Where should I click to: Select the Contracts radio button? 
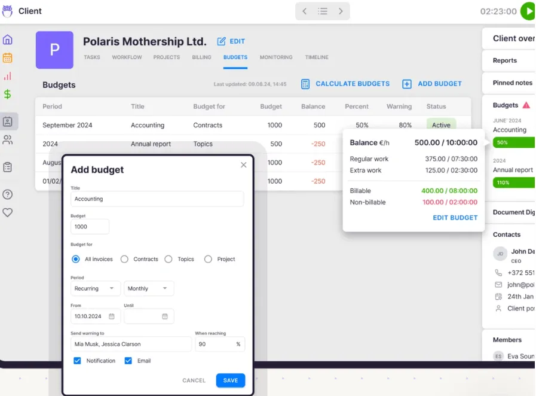tap(124, 259)
